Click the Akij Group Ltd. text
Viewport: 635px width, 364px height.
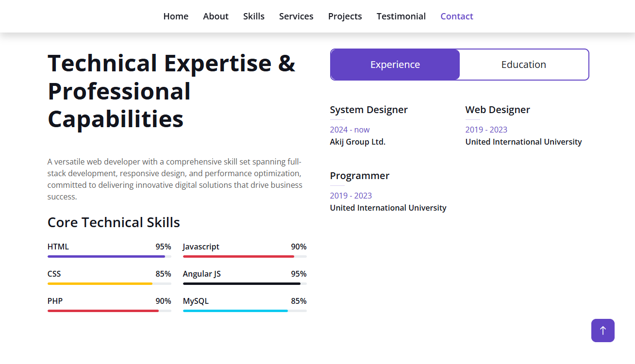tap(358, 142)
